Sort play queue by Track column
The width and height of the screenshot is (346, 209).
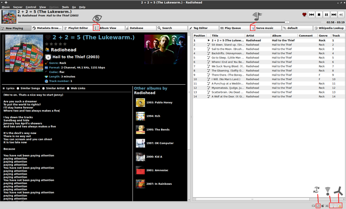pyautogui.click(x=338, y=36)
